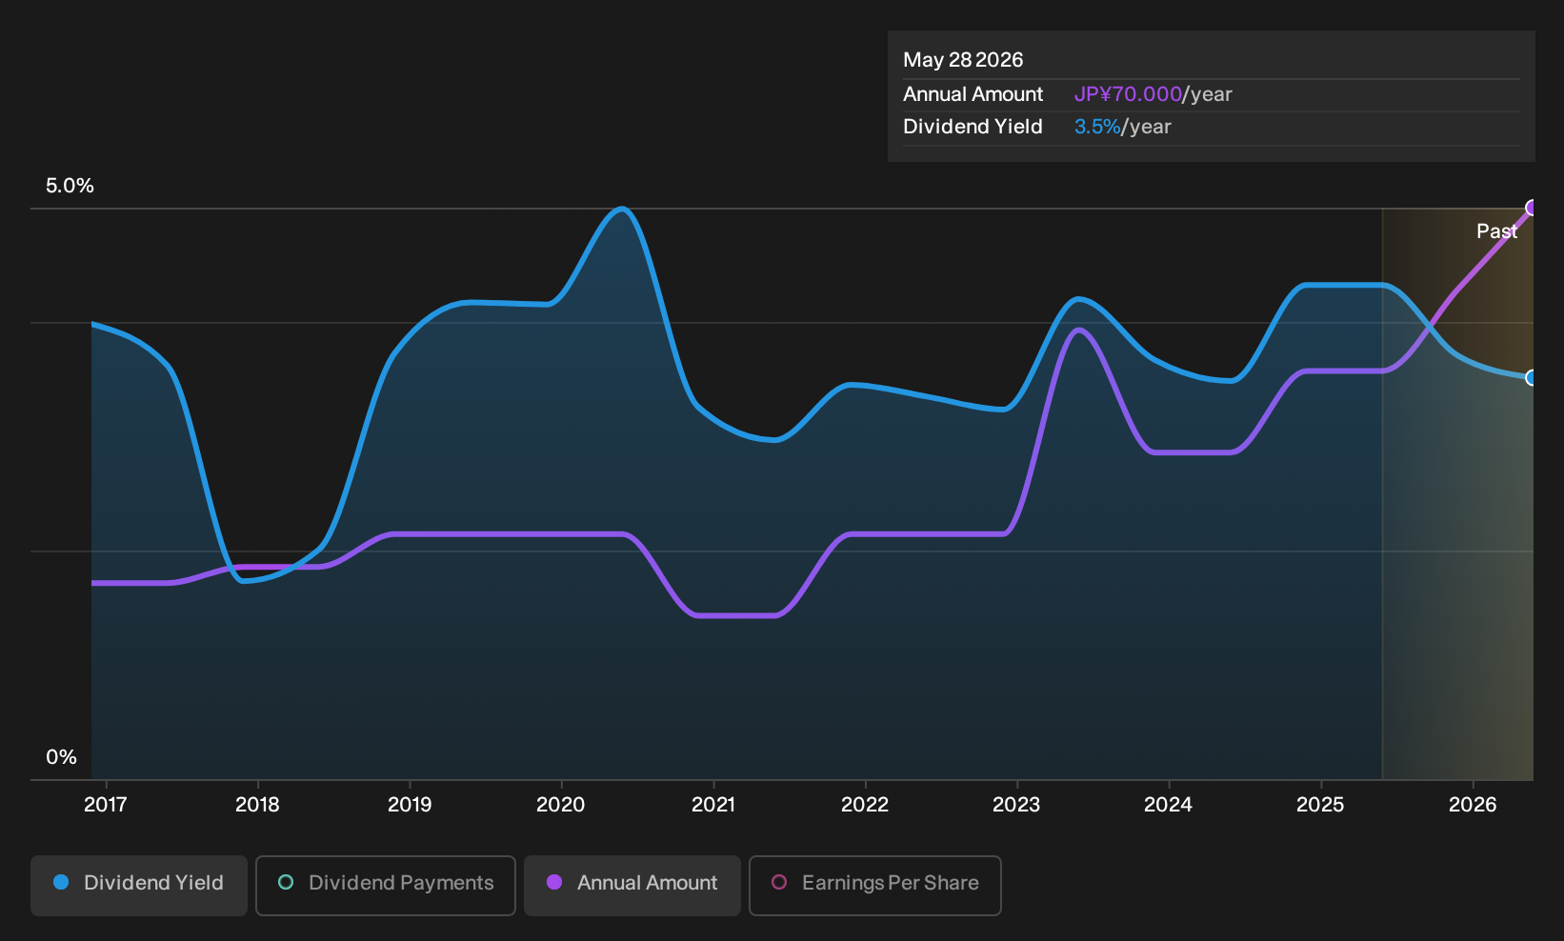This screenshot has height=941, width=1564.
Task: Click the 2019 x-axis label
Action: pyautogui.click(x=410, y=805)
